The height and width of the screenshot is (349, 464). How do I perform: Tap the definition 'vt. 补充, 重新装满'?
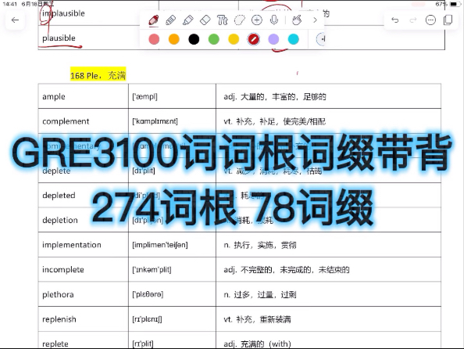pos(257,319)
